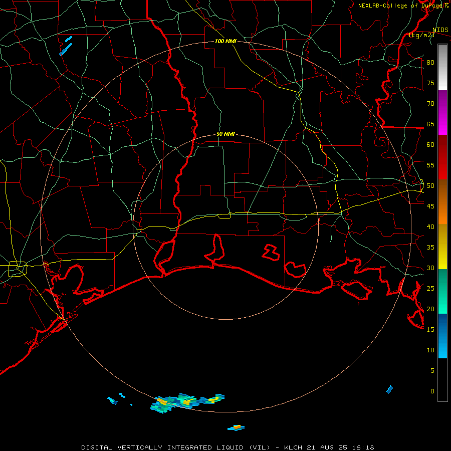
Task: Click the white-gray segment of the color bar
Action: tap(442, 67)
